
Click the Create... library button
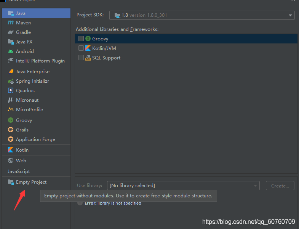pyautogui.click(x=280, y=186)
